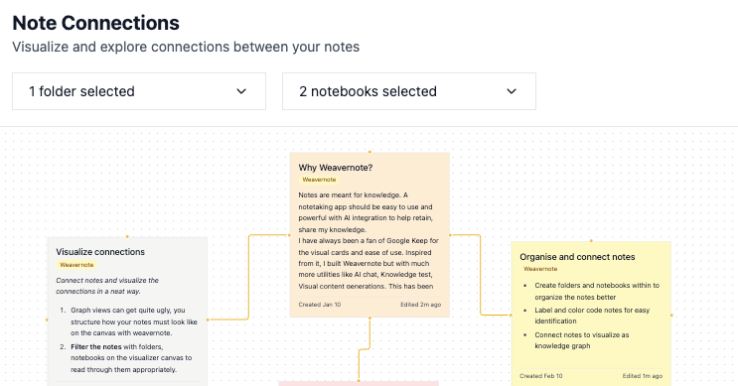Screen dimensions: 738x386
Task: Click 'Created Jan 10' text
Action: tap(320, 305)
